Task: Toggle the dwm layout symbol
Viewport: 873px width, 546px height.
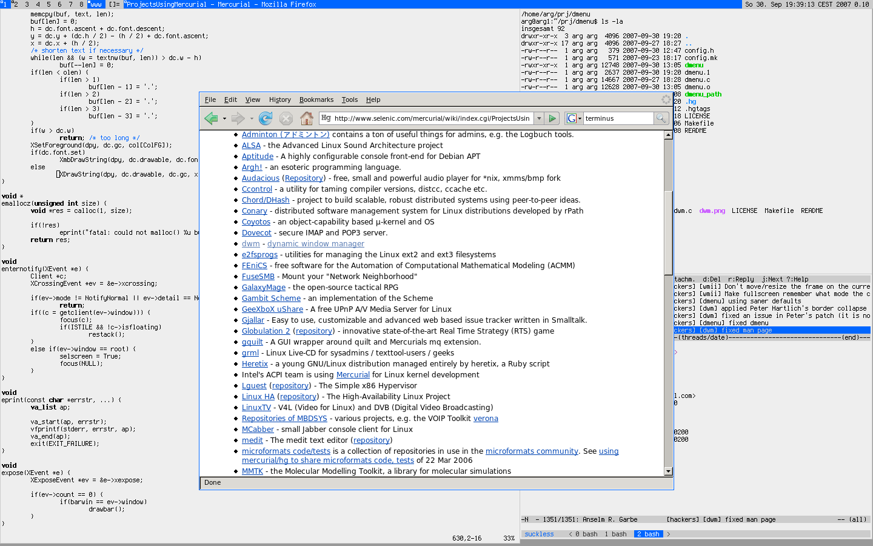Action: pos(114,4)
